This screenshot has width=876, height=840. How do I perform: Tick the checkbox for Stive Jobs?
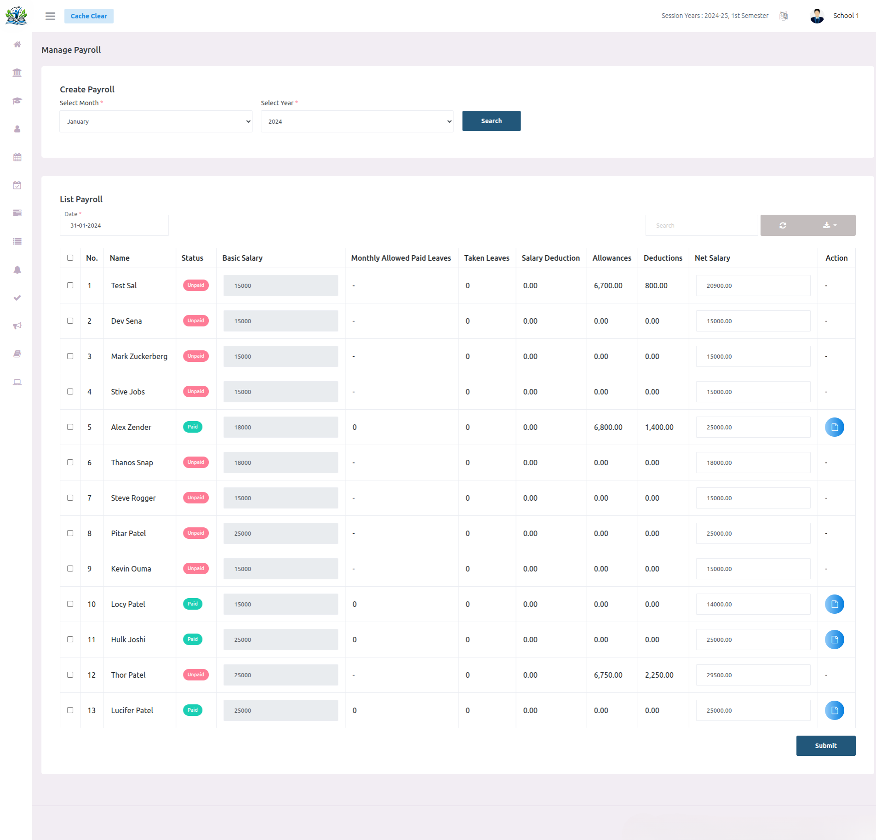pos(70,392)
